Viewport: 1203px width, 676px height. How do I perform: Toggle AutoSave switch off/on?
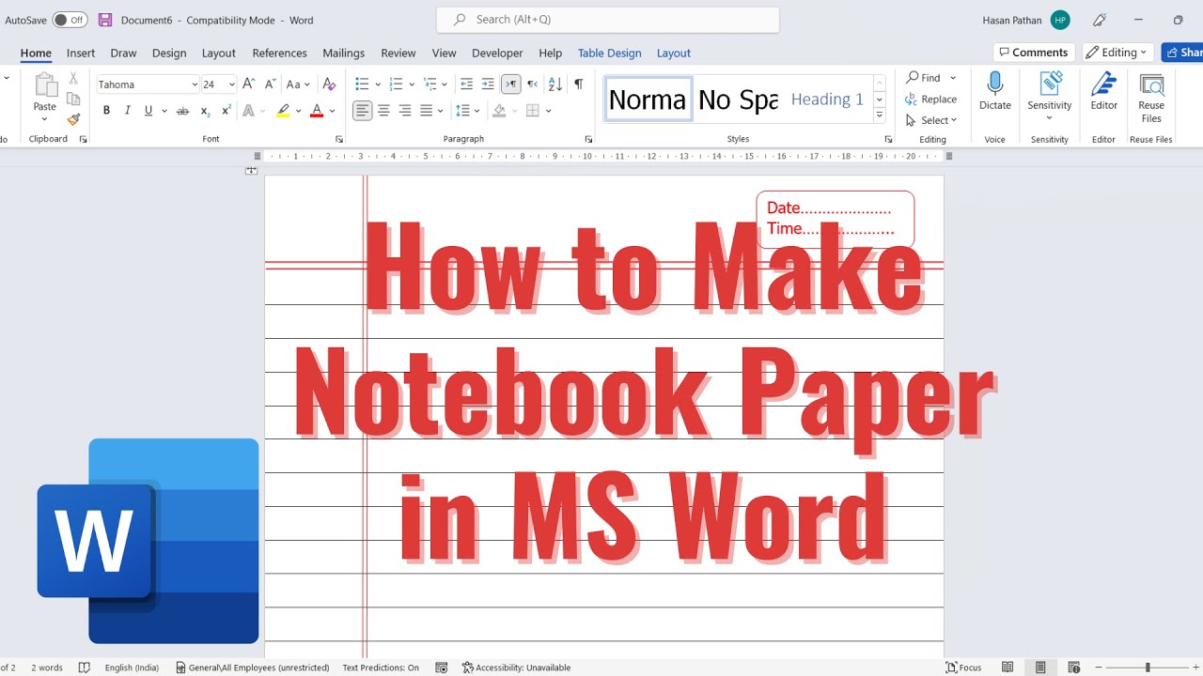pos(70,20)
